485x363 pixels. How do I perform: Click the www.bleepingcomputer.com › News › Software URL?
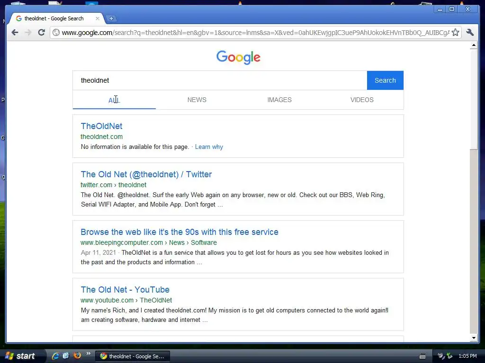(x=148, y=242)
